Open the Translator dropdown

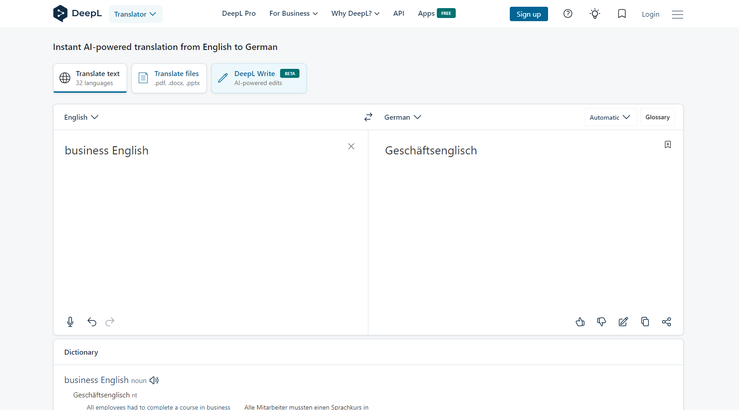click(x=136, y=14)
